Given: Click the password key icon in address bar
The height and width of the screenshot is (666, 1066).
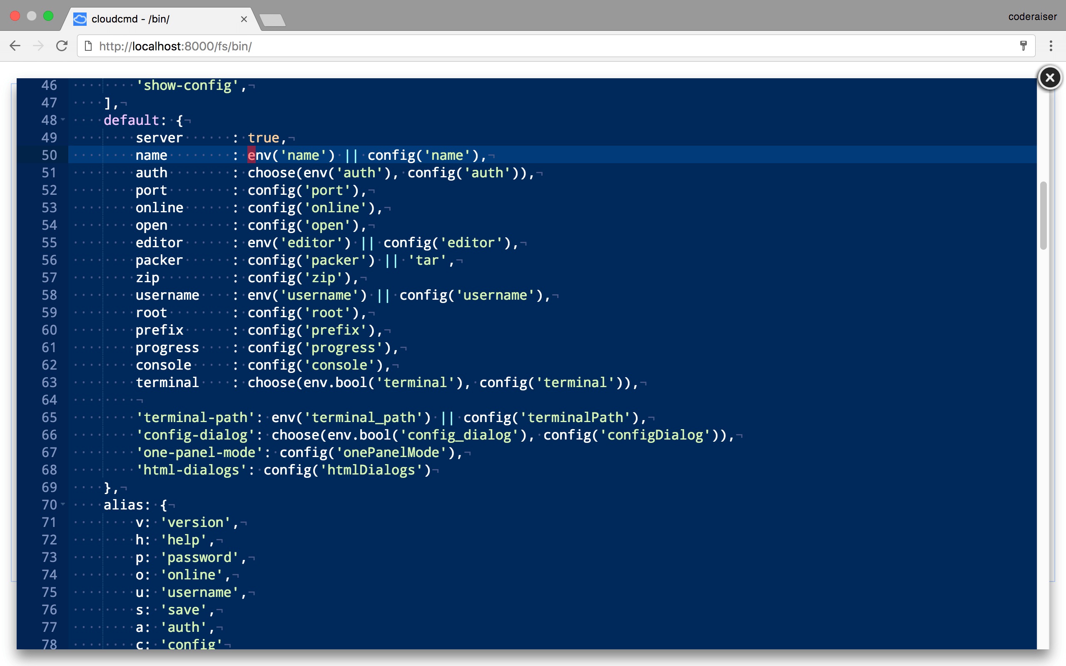Looking at the screenshot, I should [x=1023, y=46].
